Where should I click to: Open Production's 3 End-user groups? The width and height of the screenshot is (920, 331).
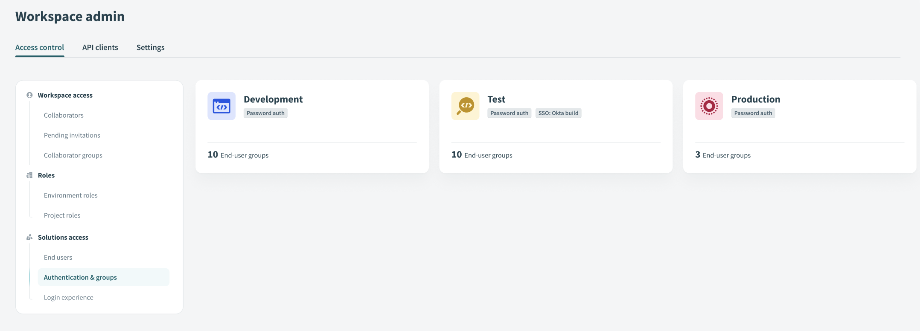[x=723, y=155]
